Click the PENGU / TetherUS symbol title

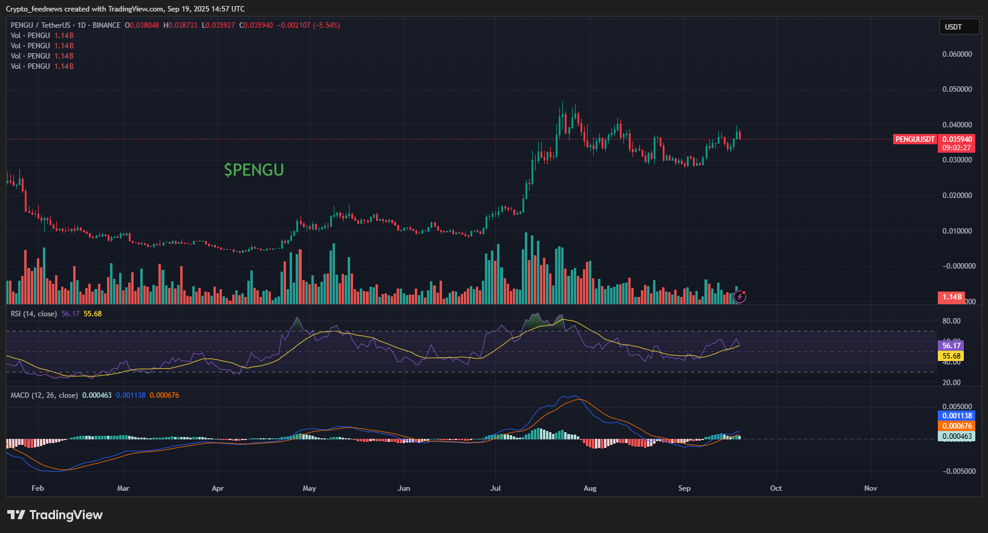click(x=41, y=25)
